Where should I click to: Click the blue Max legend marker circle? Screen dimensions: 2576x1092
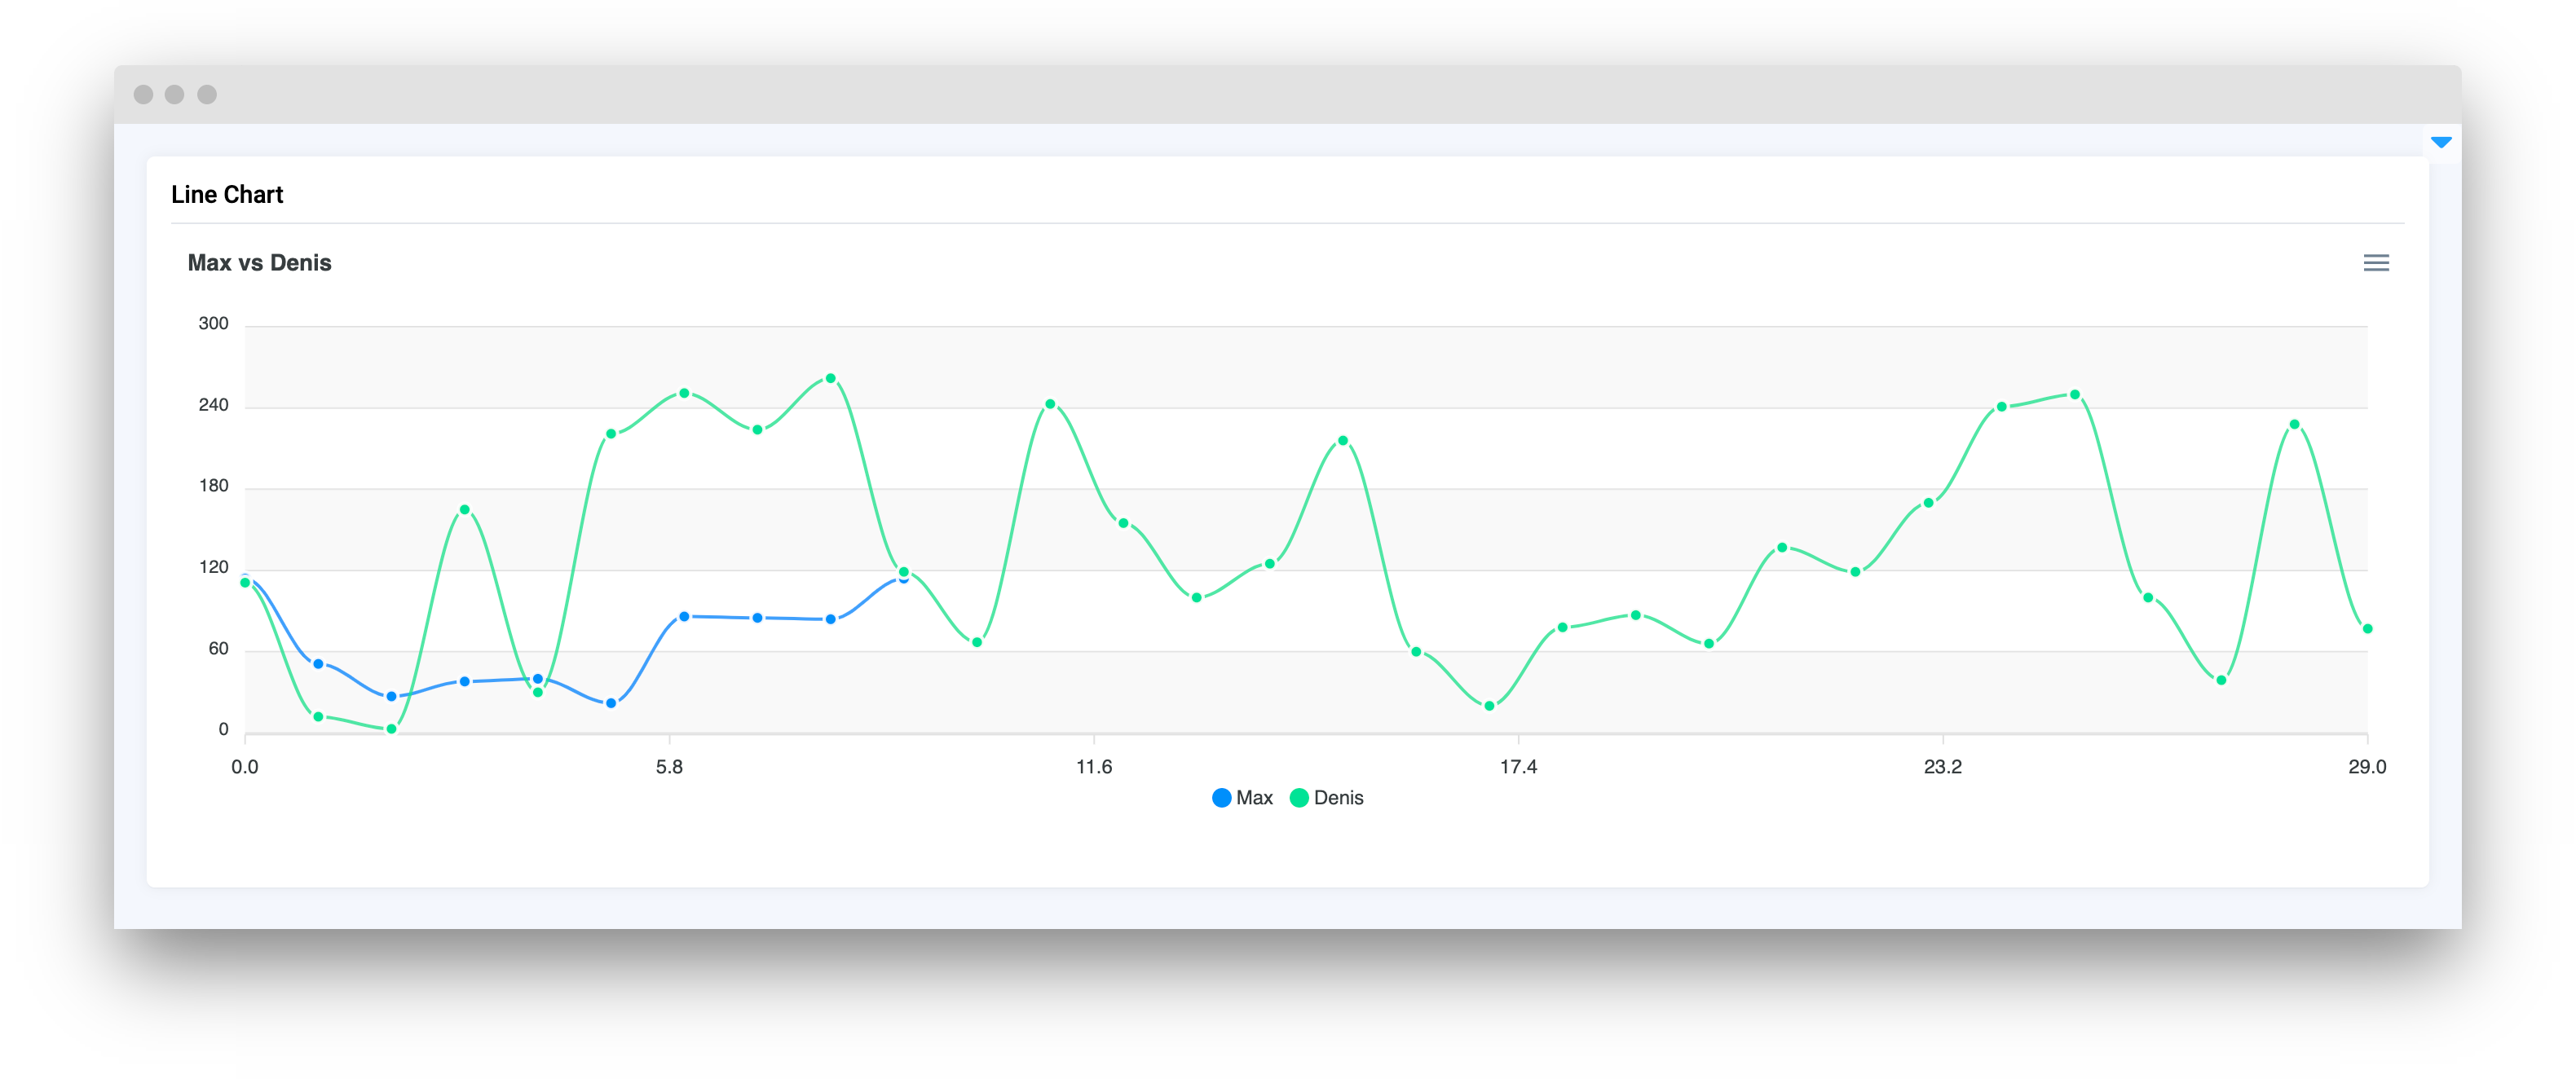(x=1221, y=798)
